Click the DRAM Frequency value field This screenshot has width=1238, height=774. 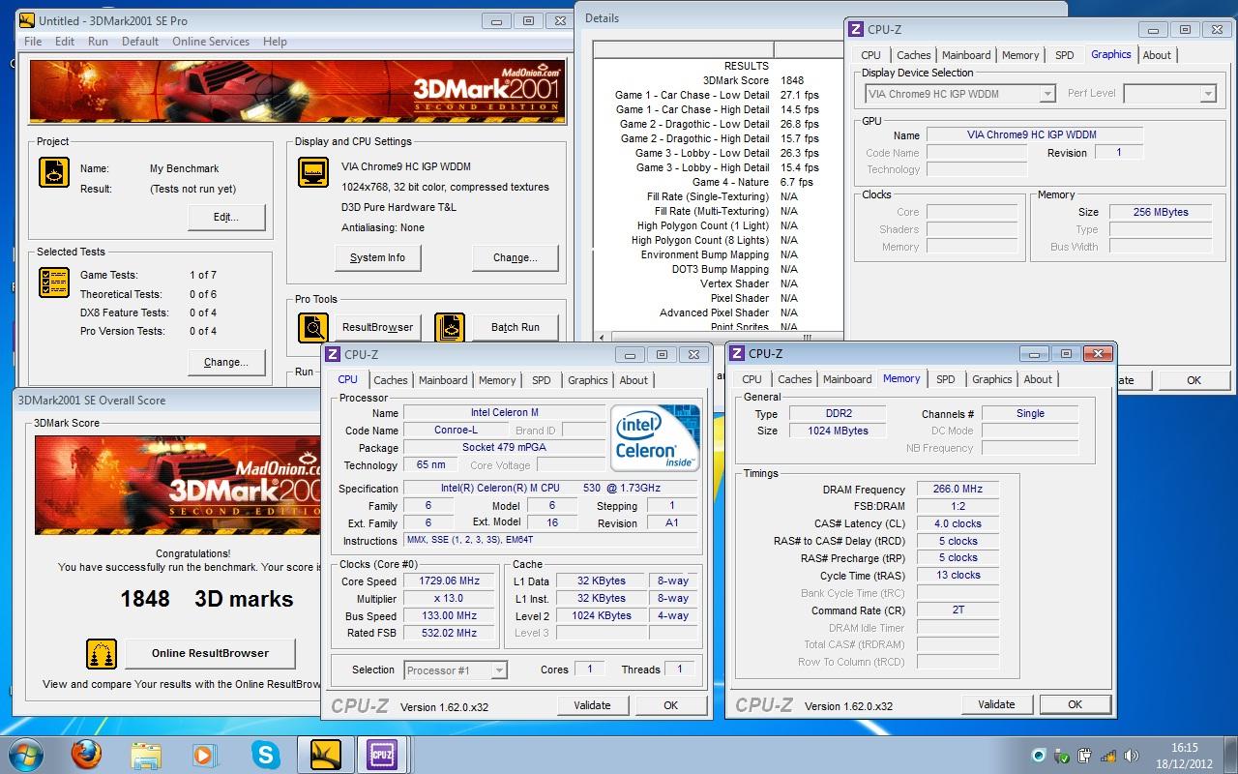pos(958,490)
